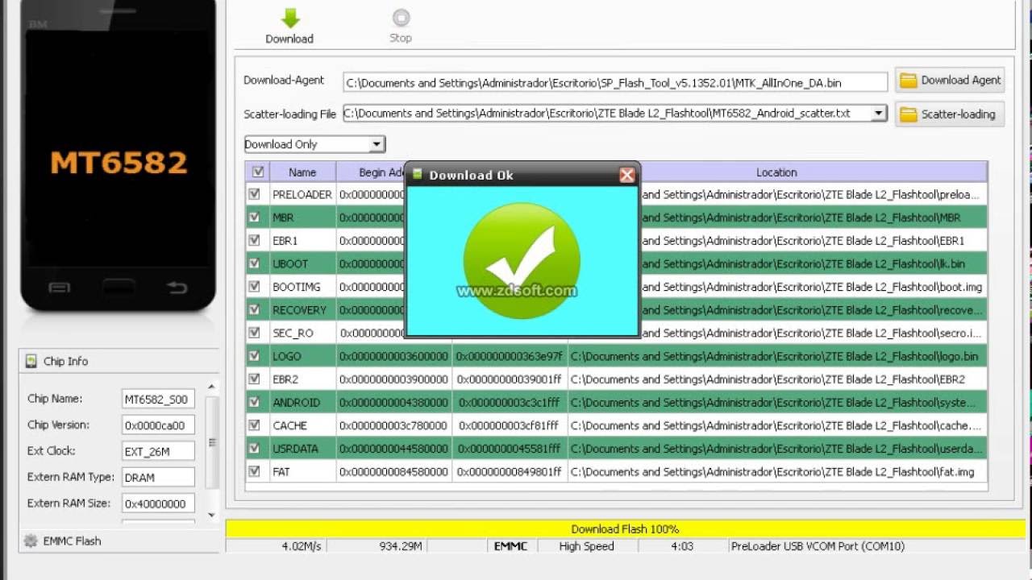This screenshot has width=1032, height=580.
Task: Click the Extern RAM Type field DRAM
Action: pos(158,477)
